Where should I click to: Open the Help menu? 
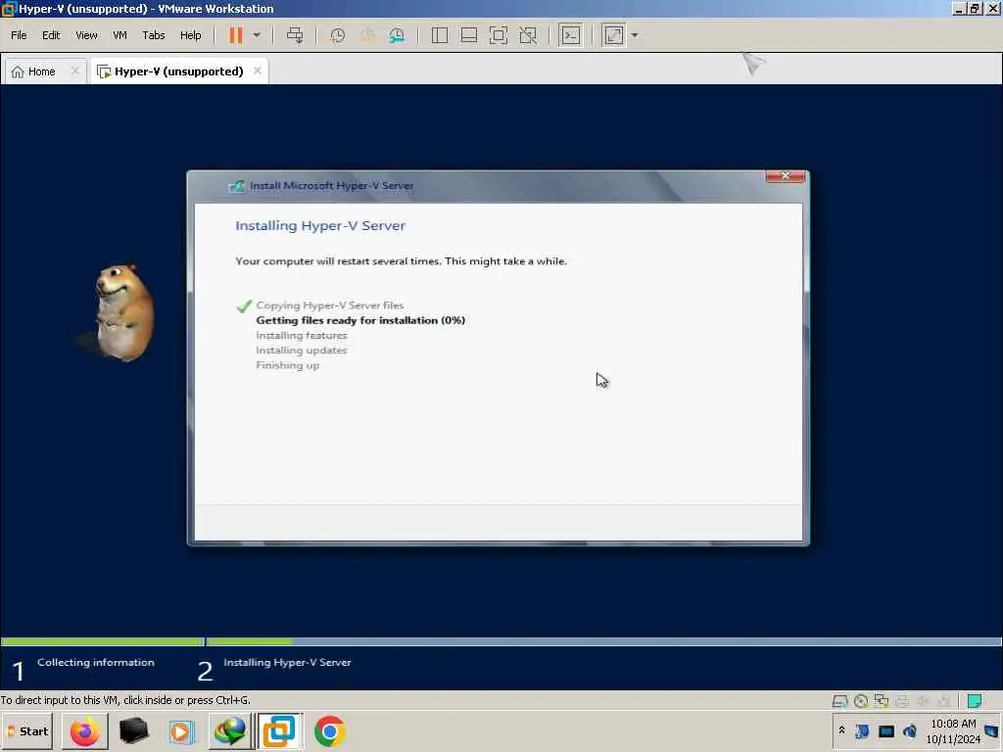(191, 35)
